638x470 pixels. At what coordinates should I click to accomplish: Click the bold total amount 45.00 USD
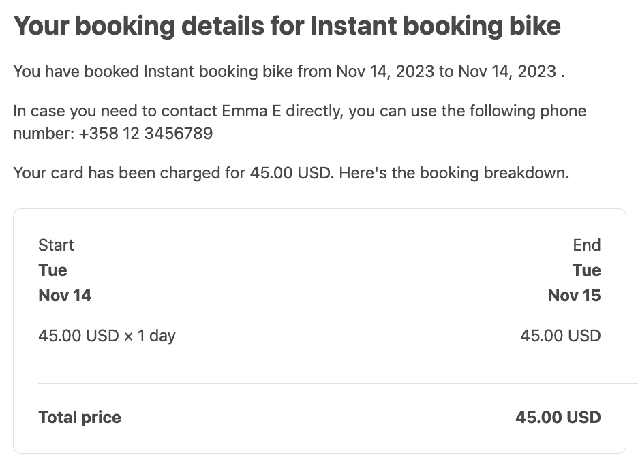558,418
